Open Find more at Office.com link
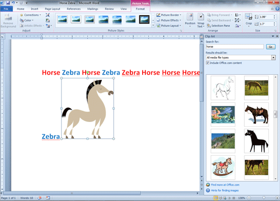 click(x=225, y=185)
